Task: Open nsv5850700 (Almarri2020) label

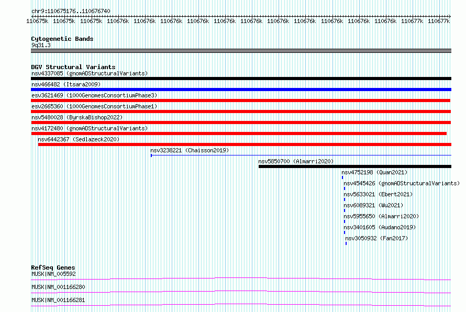Action: [x=296, y=161]
